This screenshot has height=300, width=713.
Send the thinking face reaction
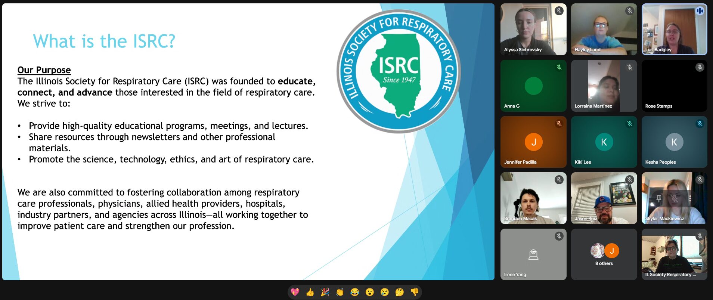pyautogui.click(x=400, y=292)
